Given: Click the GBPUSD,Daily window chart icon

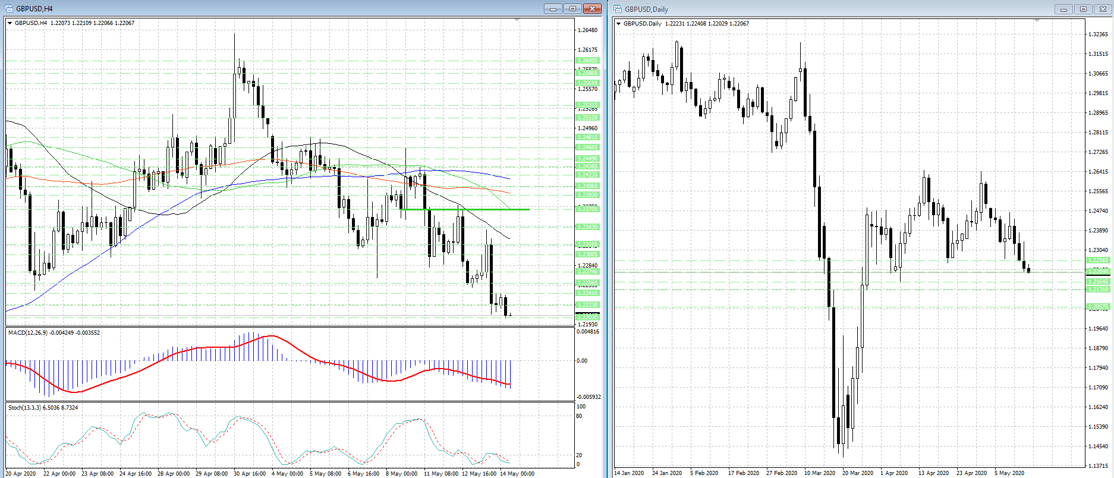Looking at the screenshot, I should [618, 9].
